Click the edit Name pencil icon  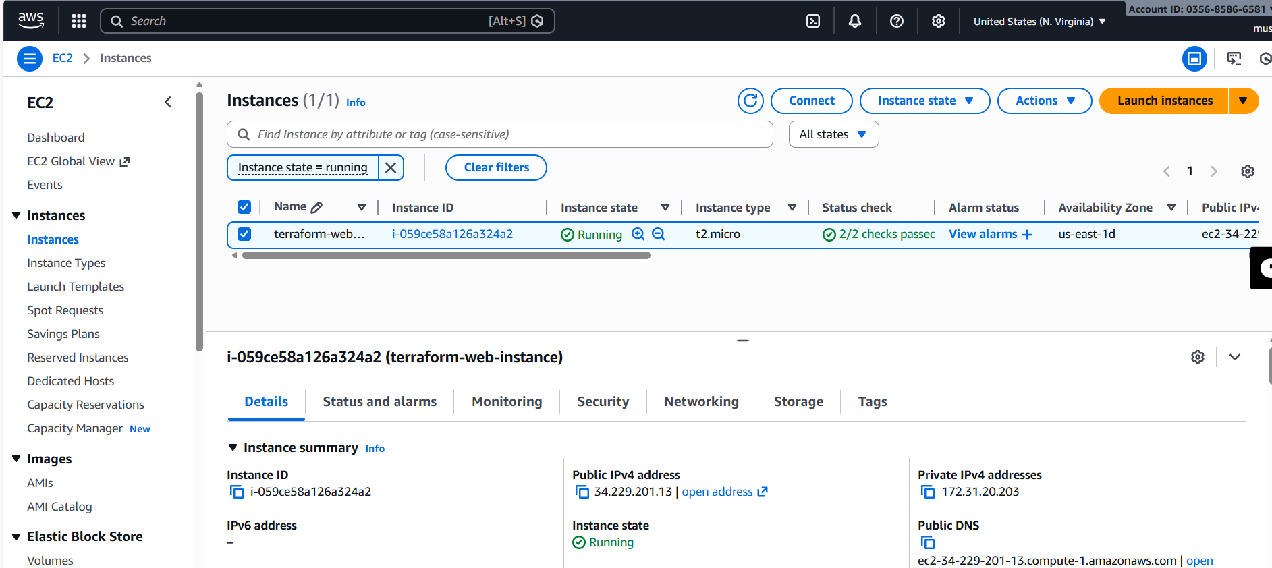(x=316, y=207)
